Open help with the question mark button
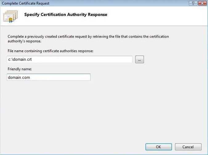 click(193, 3)
